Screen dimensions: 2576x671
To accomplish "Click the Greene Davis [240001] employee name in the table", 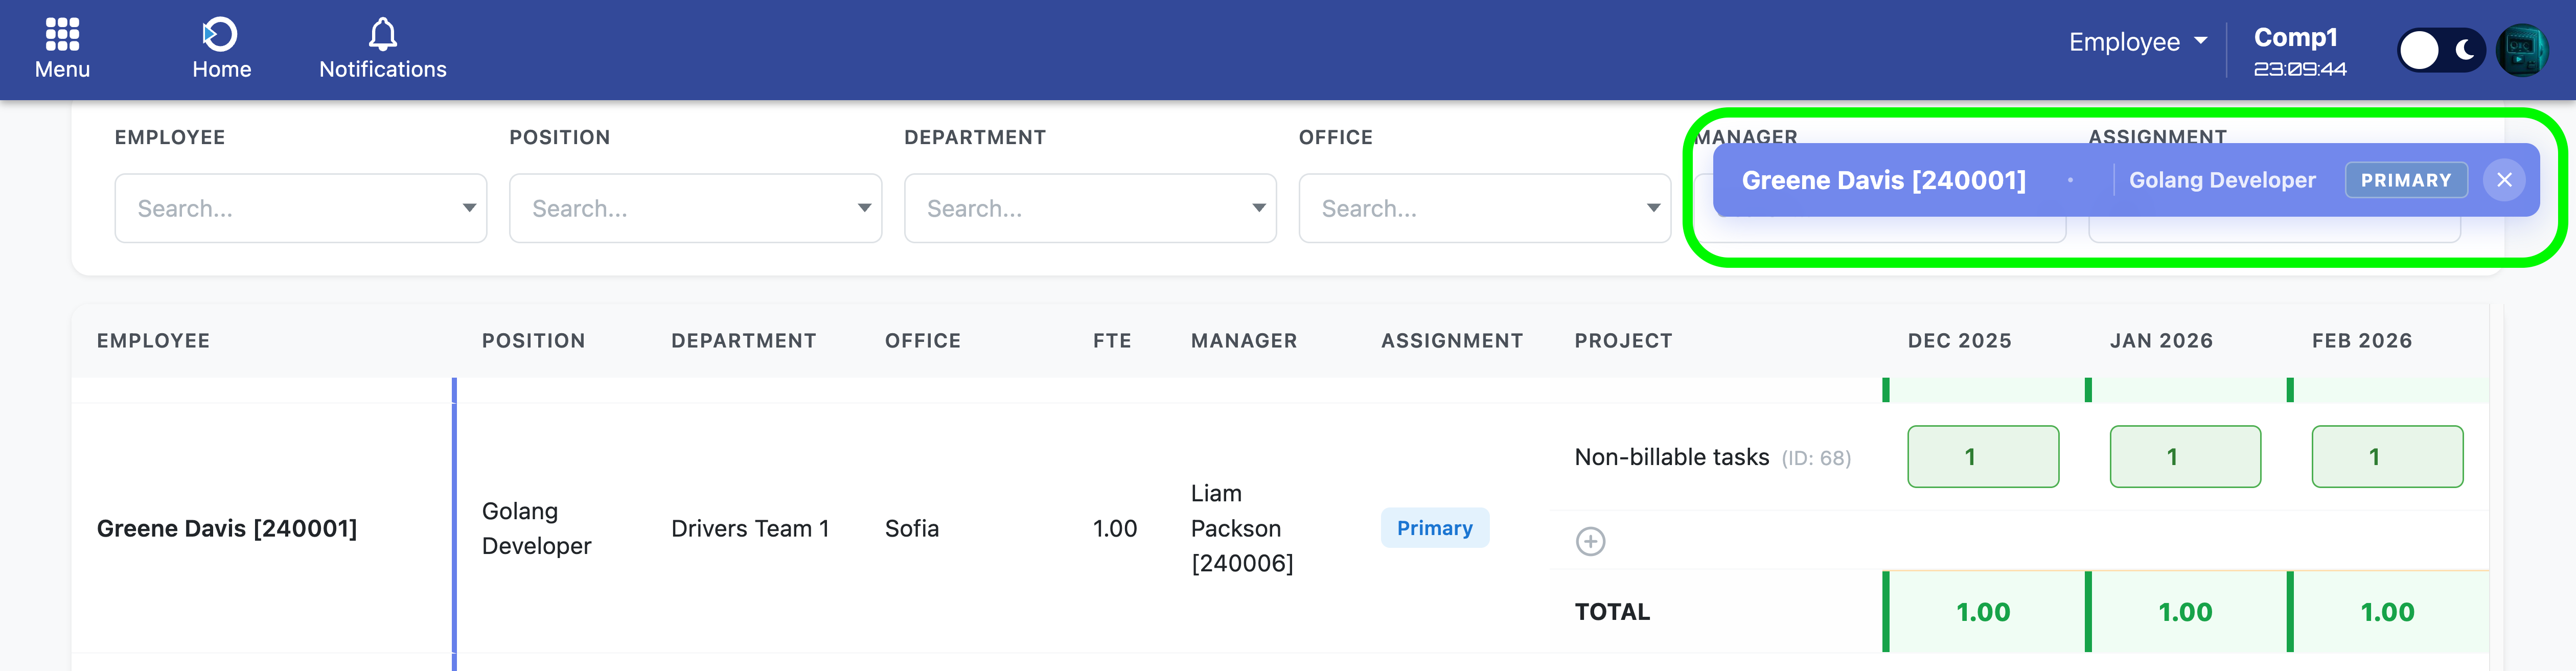I will click(x=227, y=528).
